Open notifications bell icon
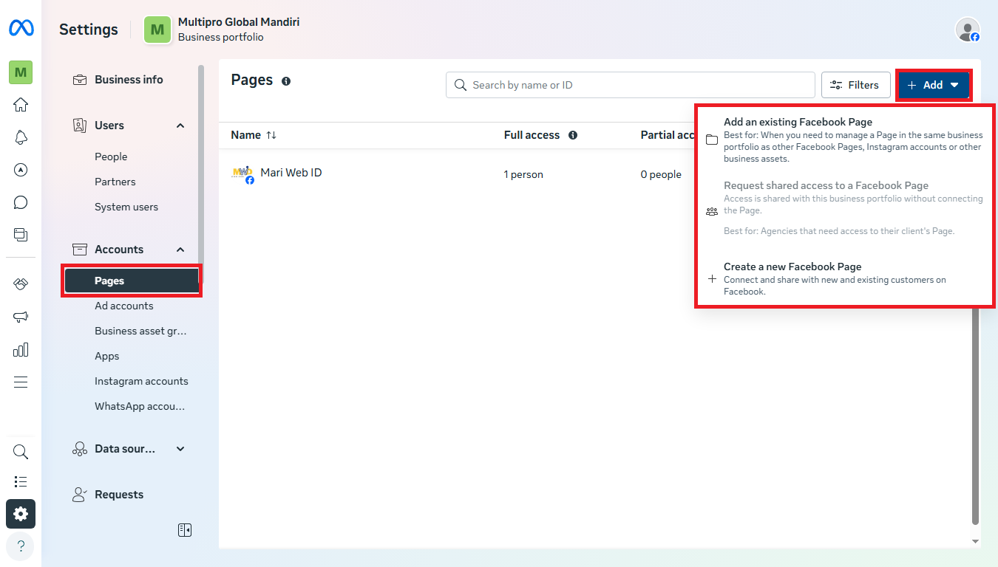Screen dimensions: 998x567 pos(21,137)
